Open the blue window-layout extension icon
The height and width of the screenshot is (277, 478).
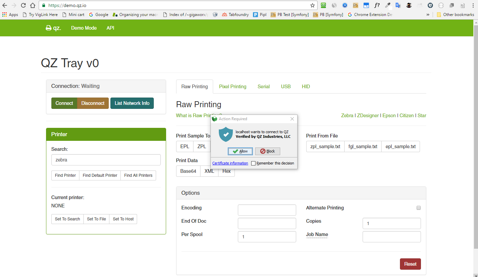click(x=366, y=5)
